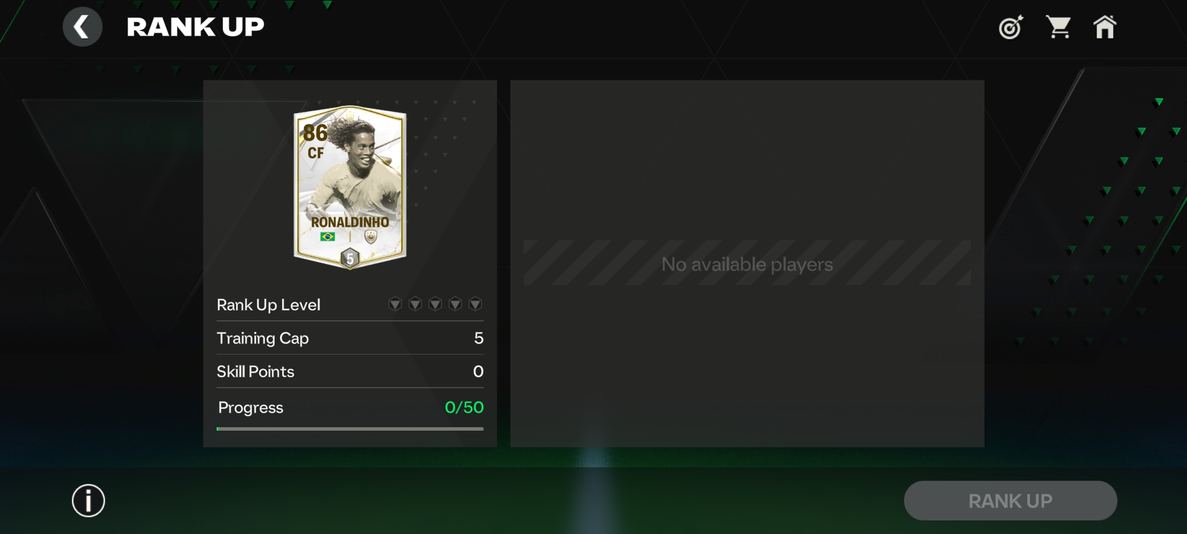Image resolution: width=1187 pixels, height=534 pixels.
Task: Return to the home screen
Action: coord(1105,27)
